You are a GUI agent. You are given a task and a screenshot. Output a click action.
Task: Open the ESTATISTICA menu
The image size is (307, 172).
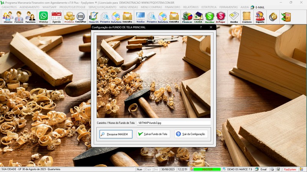click(209, 7)
